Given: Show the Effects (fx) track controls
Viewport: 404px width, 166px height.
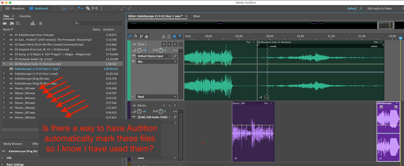Looking at the screenshot, I should (x=136, y=36).
